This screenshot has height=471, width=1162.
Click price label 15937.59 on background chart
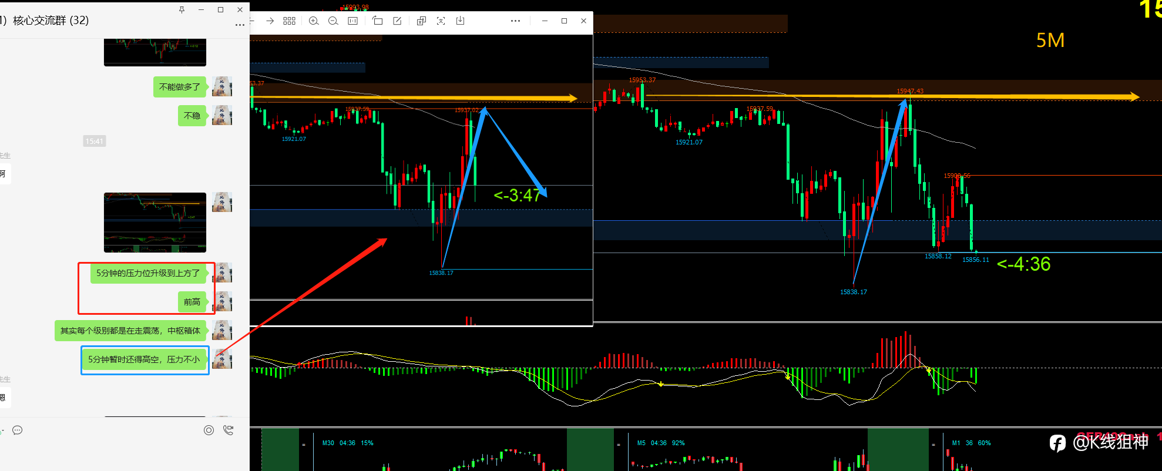point(760,109)
